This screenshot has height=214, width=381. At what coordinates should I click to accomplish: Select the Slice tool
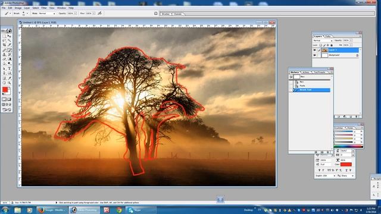click(x=10, y=45)
